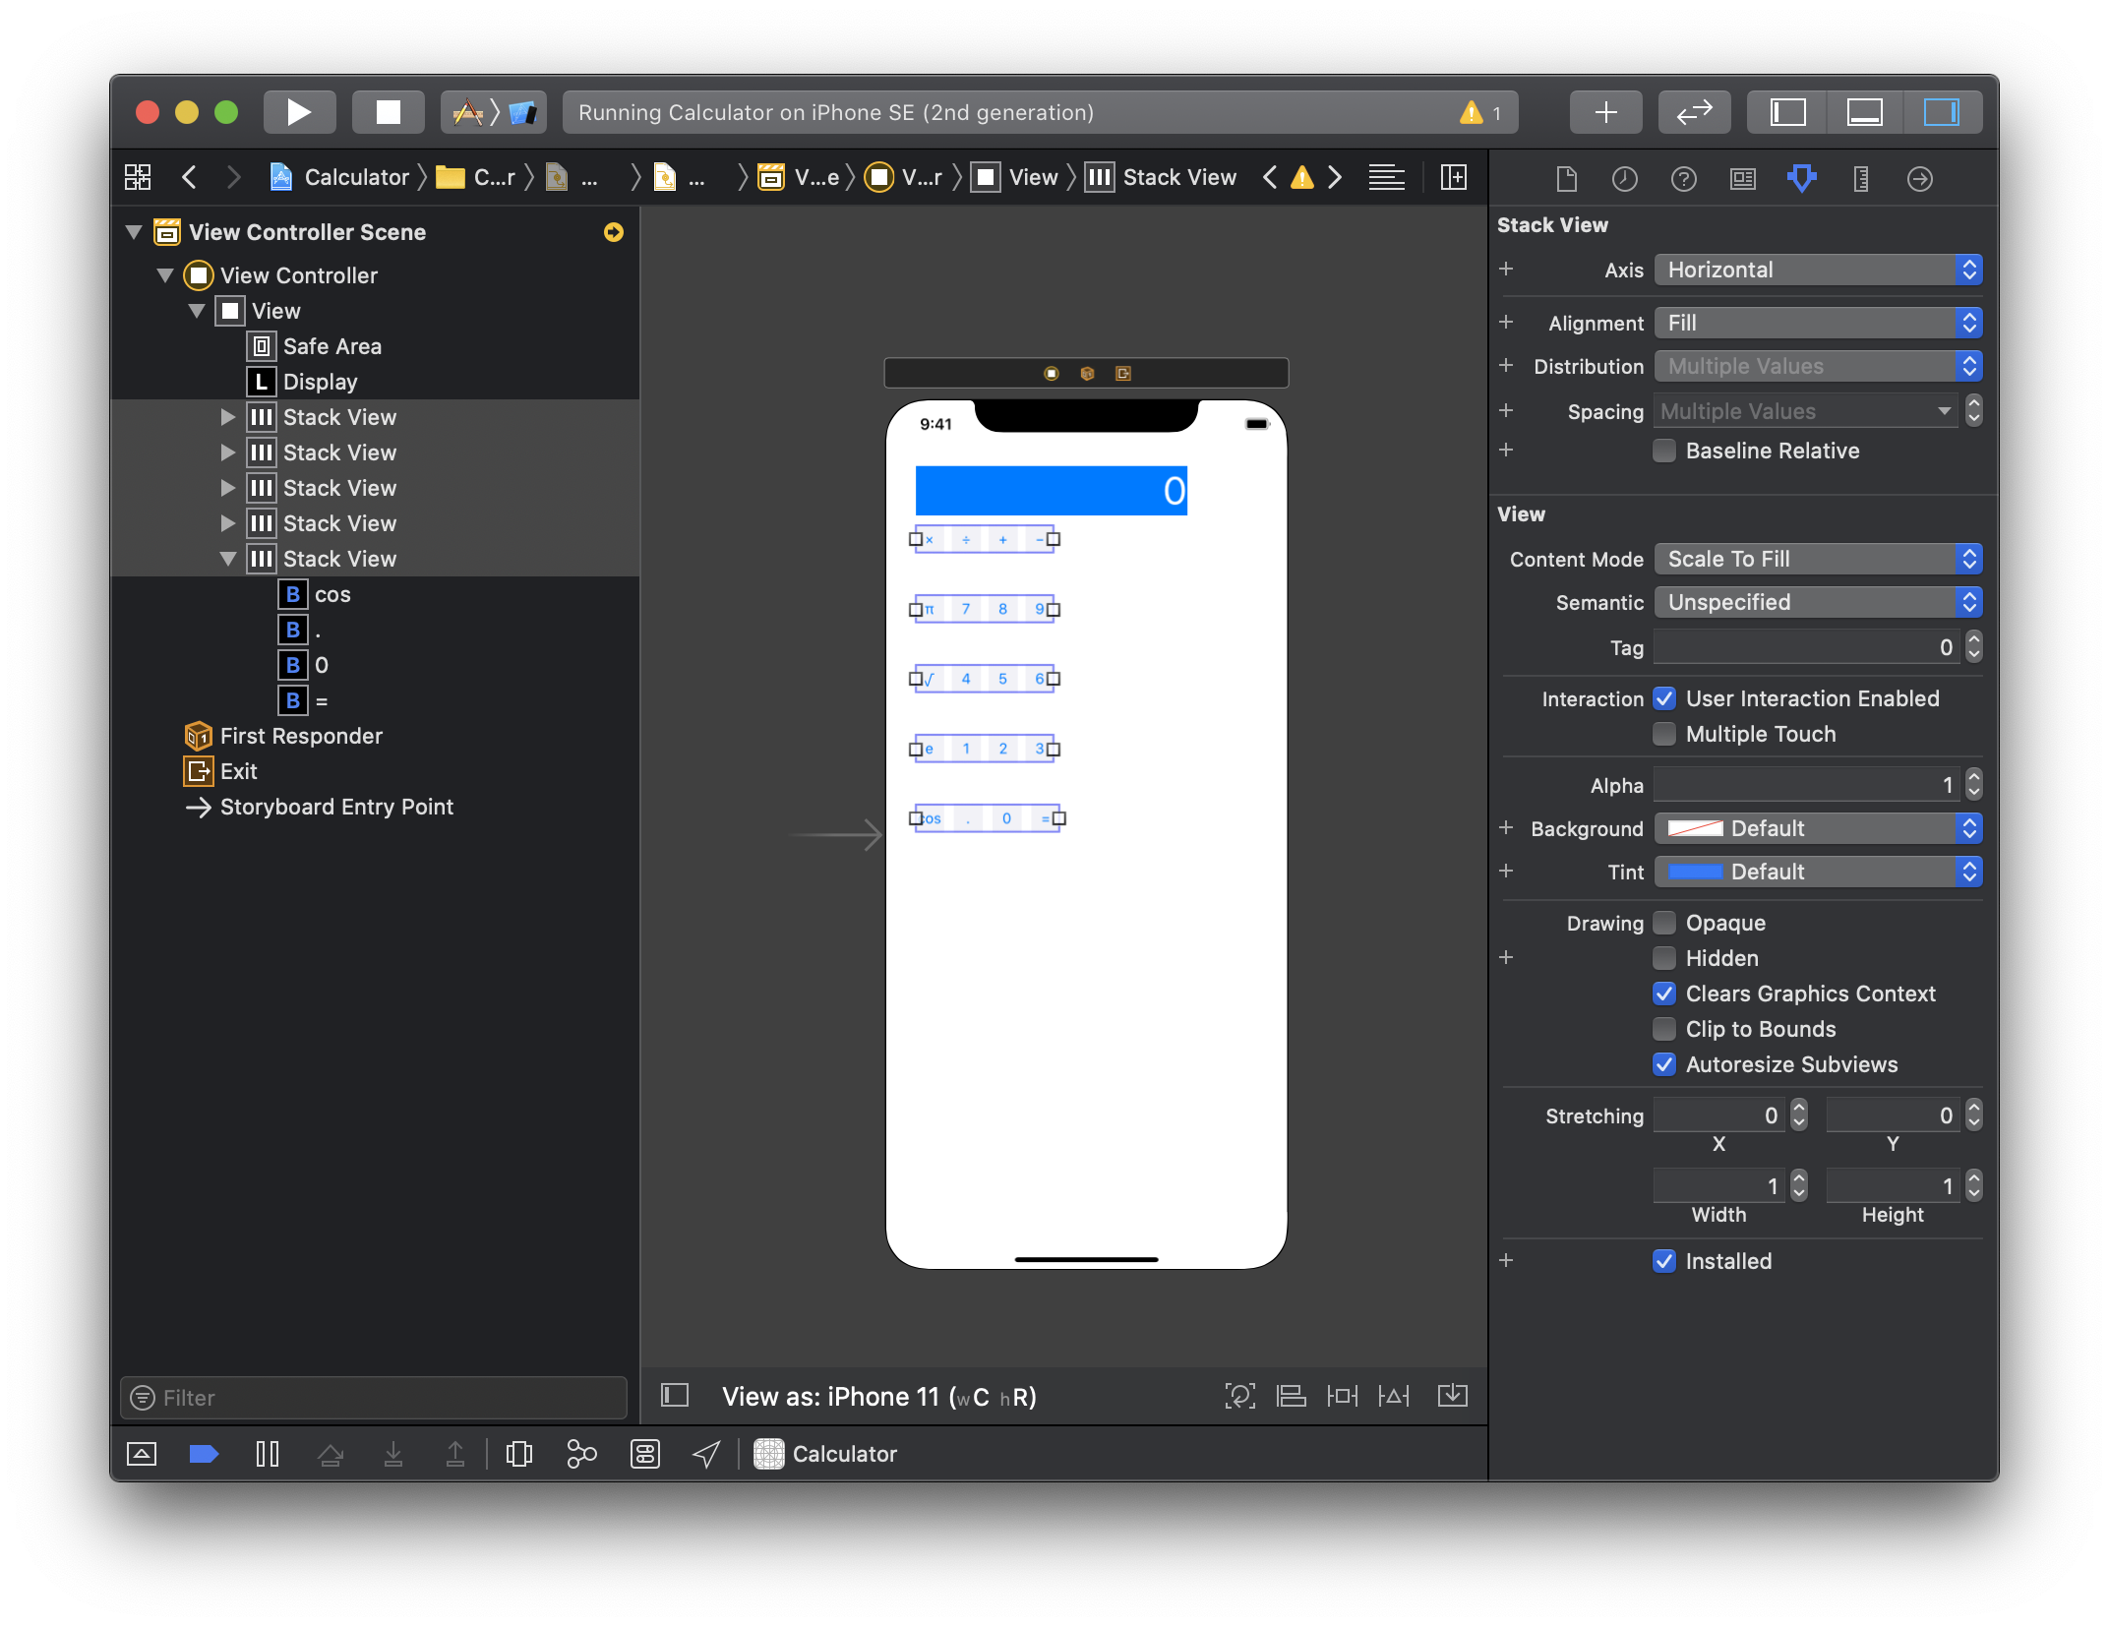Screen dimensions: 2109x1627
Task: Click the Stop button in toolbar
Action: tap(388, 112)
